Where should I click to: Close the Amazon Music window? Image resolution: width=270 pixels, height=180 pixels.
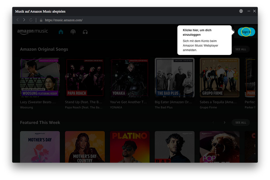click(x=254, y=11)
